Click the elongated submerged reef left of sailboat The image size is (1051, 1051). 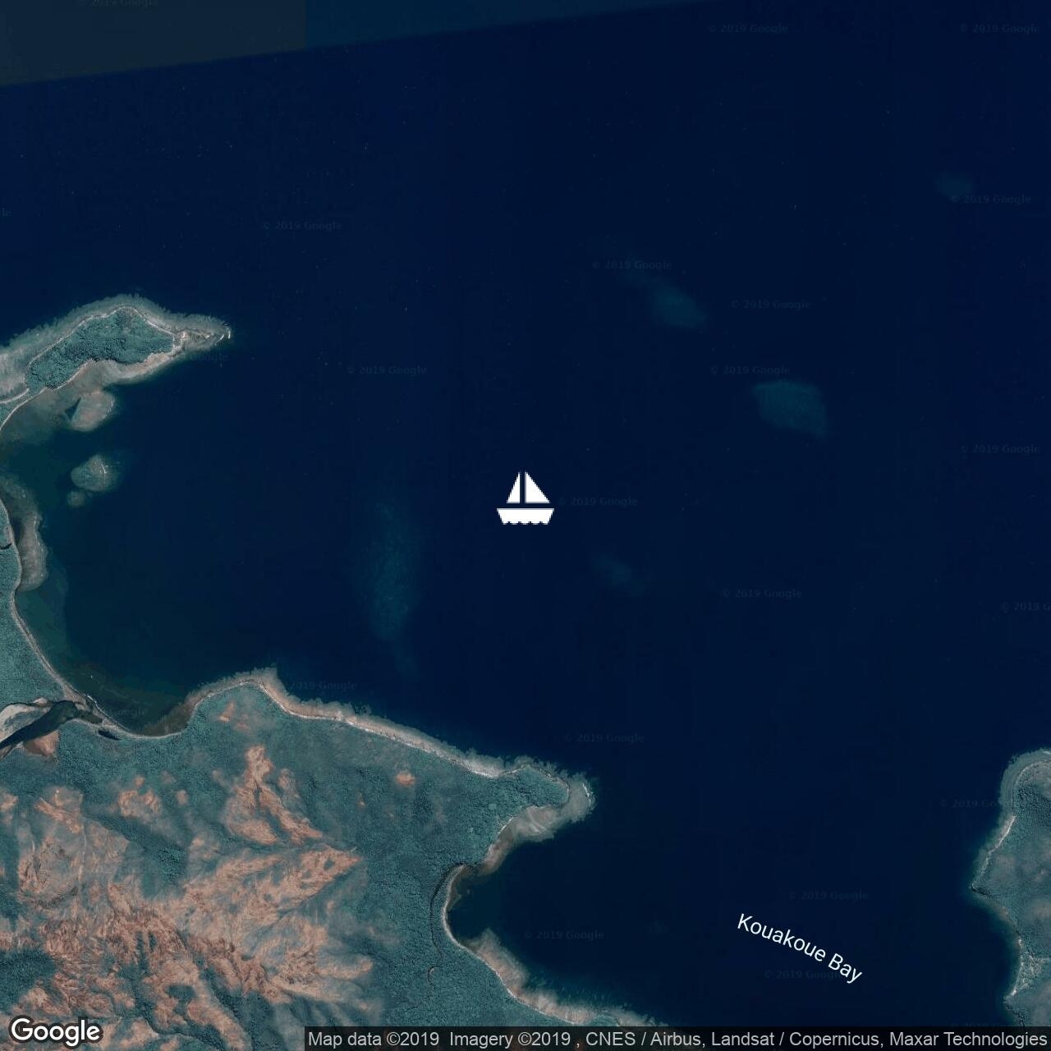pos(393,575)
